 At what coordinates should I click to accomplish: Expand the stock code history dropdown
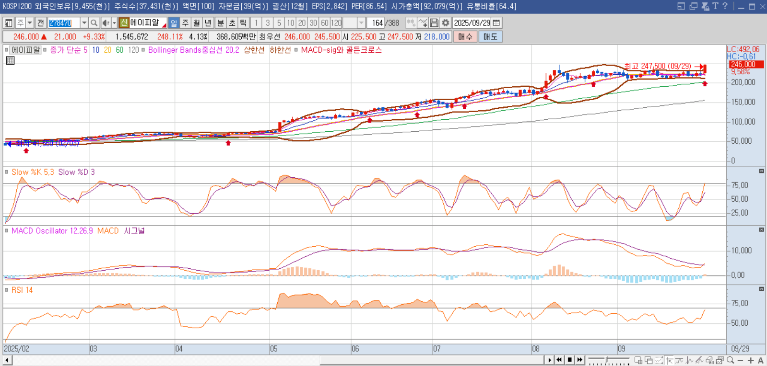84,23
